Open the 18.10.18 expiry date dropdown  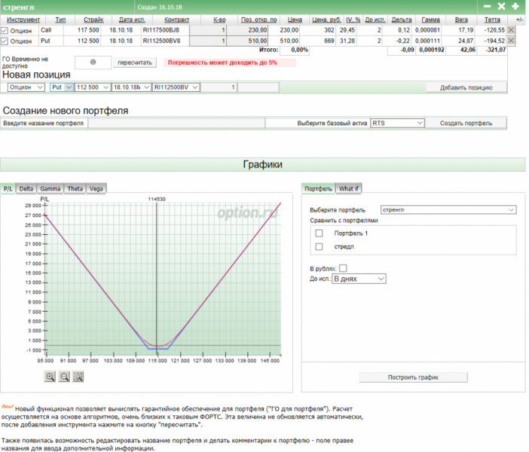coord(131,87)
